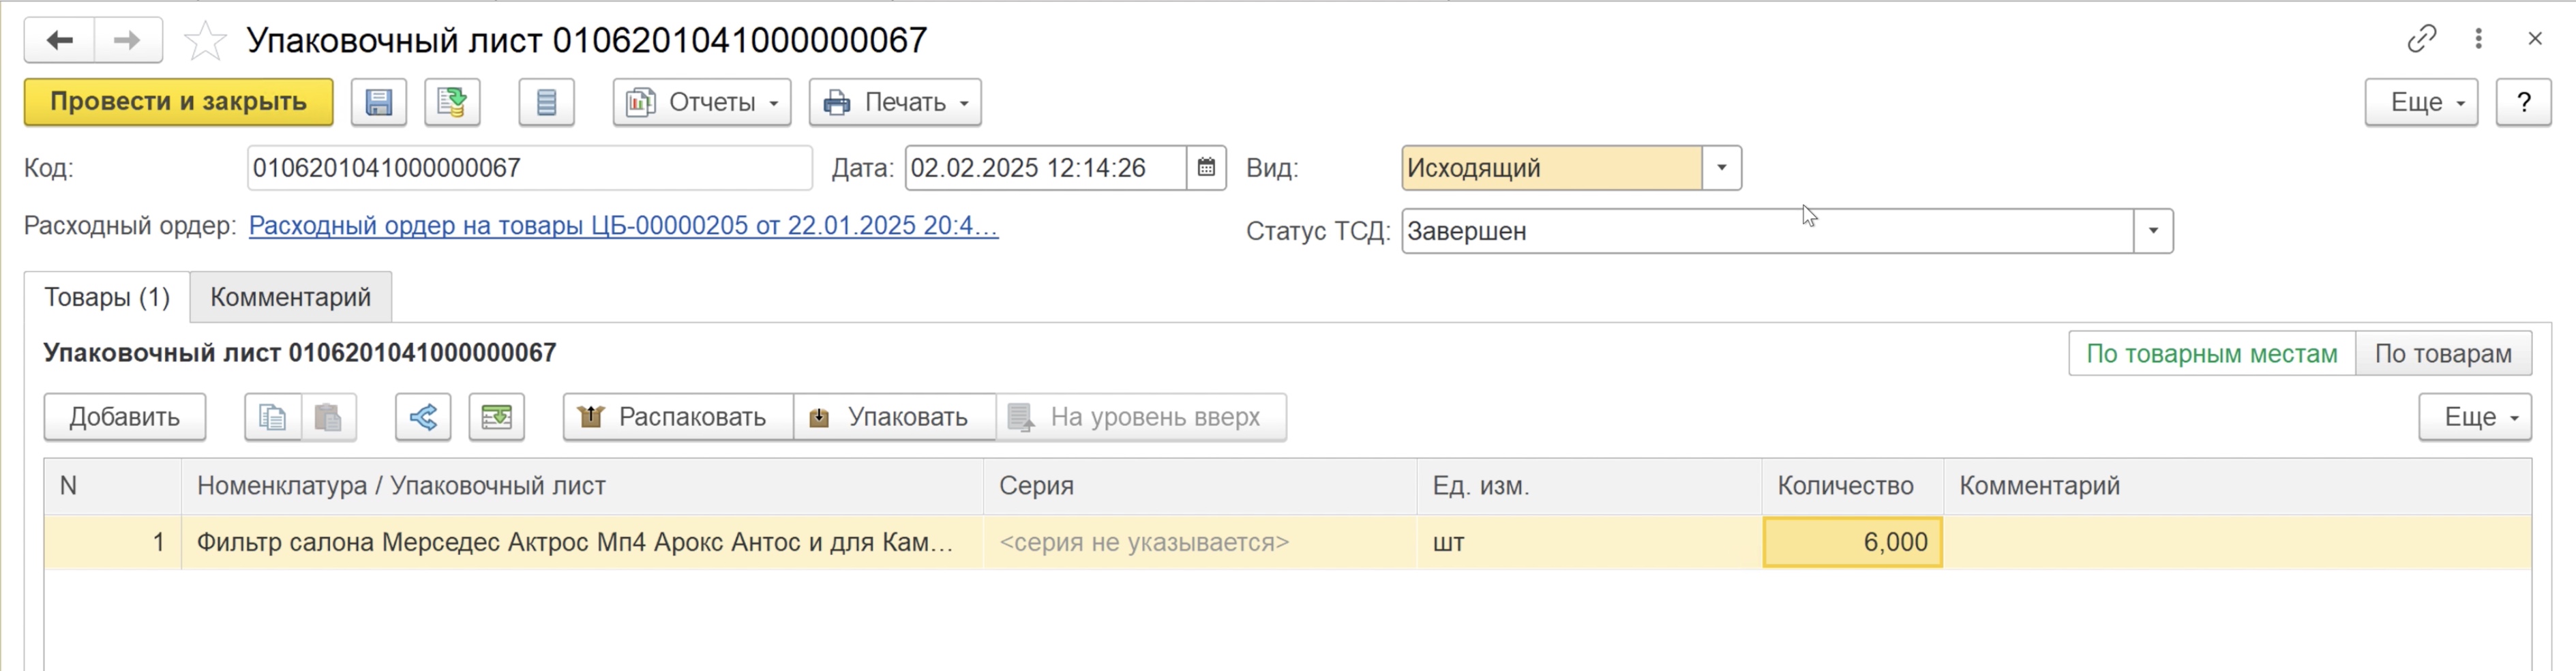Click the Дата field value
Screen dimensions: 2576x671
point(1046,168)
